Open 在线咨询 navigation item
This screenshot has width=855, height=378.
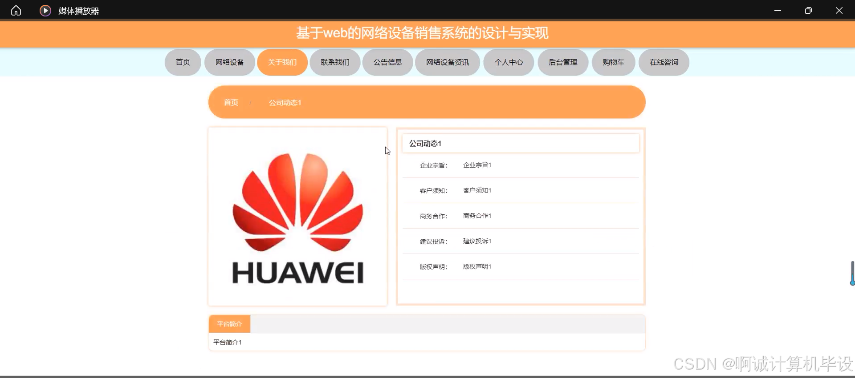coord(664,62)
